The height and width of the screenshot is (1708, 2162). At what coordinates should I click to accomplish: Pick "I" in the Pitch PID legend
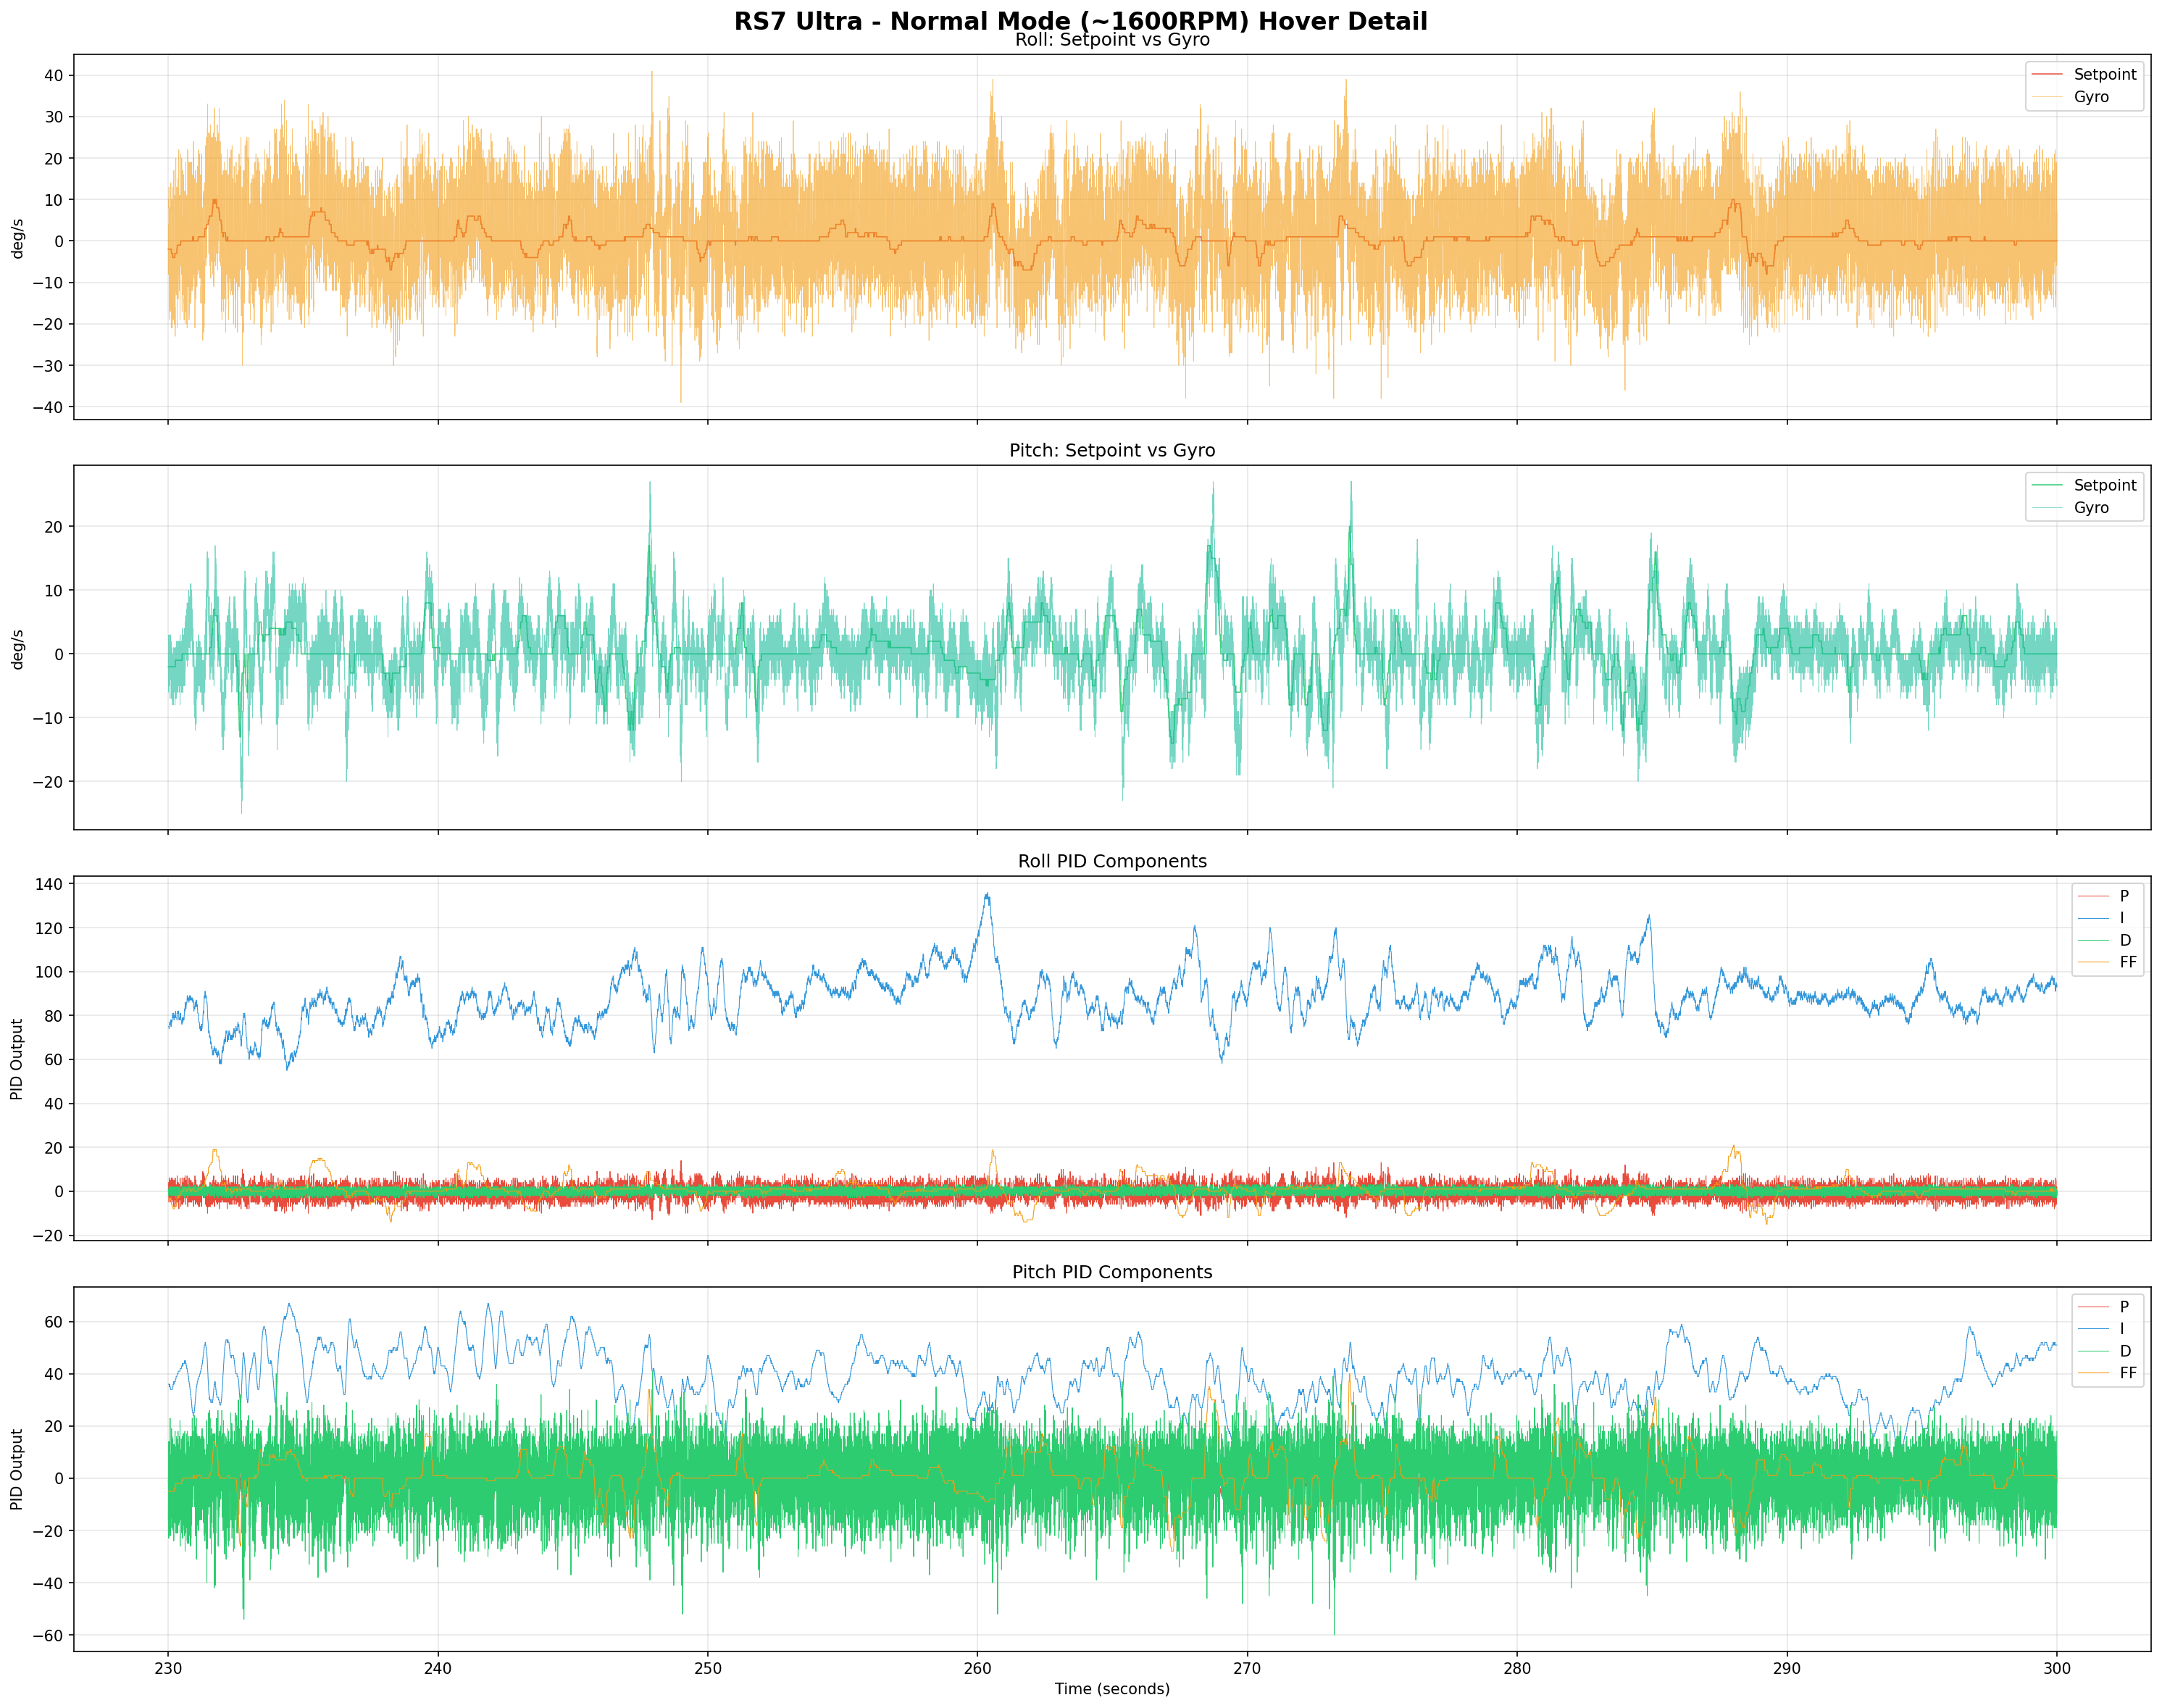click(2122, 1329)
